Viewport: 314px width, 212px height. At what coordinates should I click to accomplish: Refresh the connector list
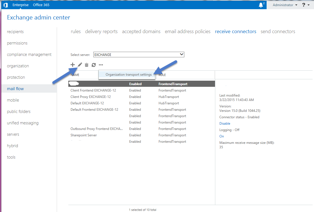click(93, 65)
